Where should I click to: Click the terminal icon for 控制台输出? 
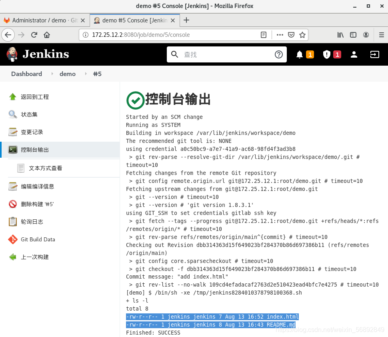click(x=13, y=150)
